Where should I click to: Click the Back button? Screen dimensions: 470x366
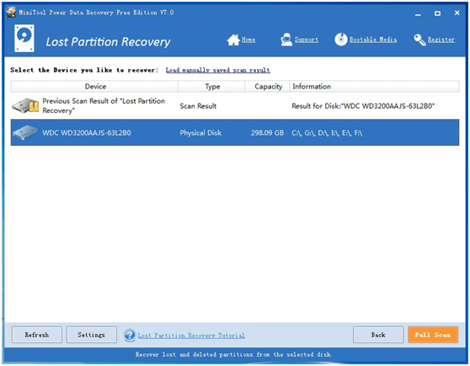click(378, 335)
